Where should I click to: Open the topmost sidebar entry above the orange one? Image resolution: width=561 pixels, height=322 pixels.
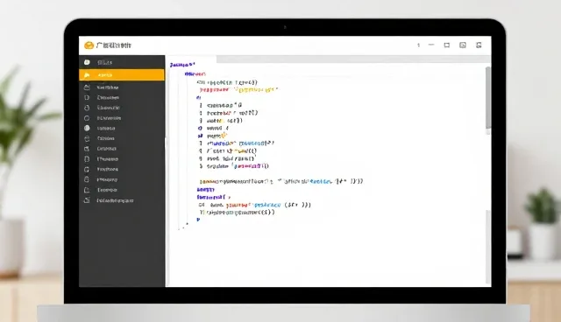(x=122, y=62)
